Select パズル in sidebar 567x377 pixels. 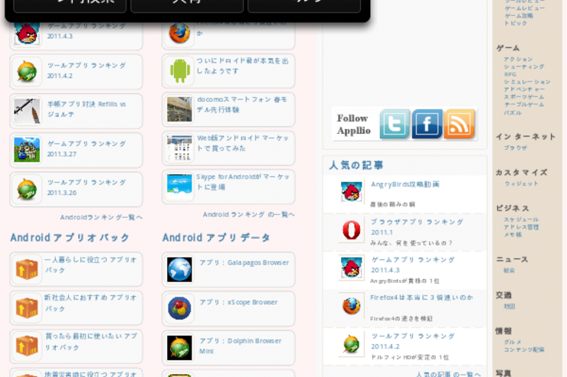[513, 112]
